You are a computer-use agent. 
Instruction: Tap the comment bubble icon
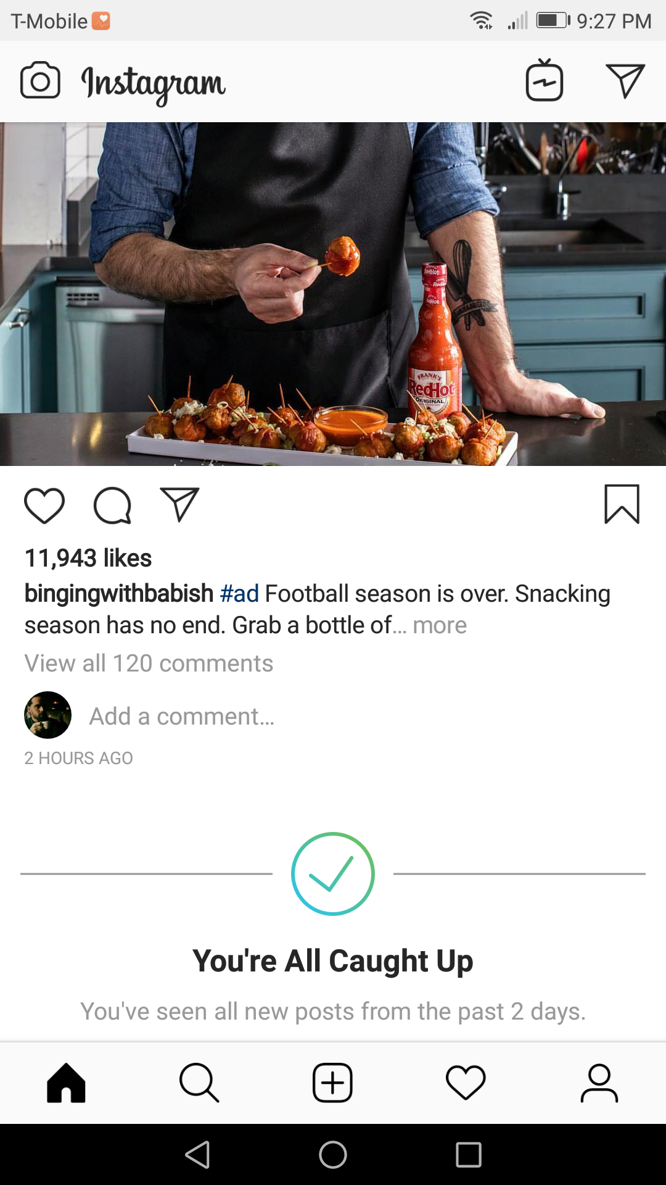tap(112, 505)
